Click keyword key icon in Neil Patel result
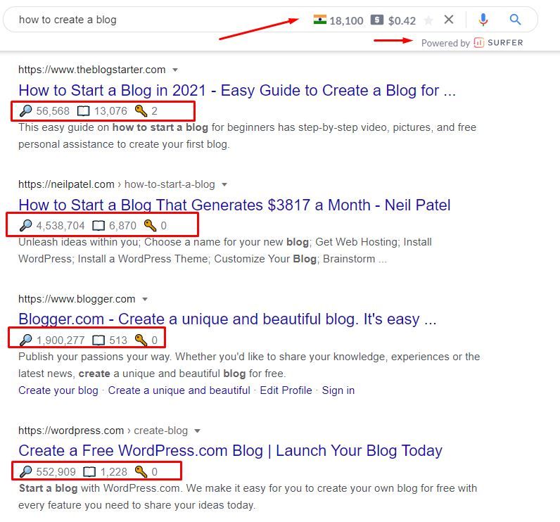Image resolution: width=560 pixels, height=522 pixels. click(150, 226)
